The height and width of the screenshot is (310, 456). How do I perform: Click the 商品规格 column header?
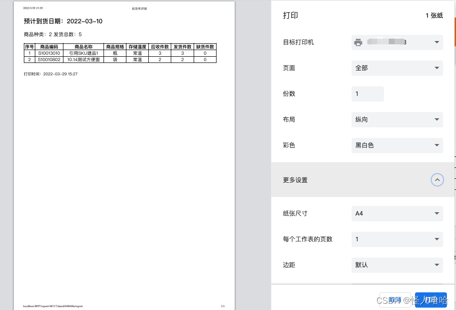115,47
